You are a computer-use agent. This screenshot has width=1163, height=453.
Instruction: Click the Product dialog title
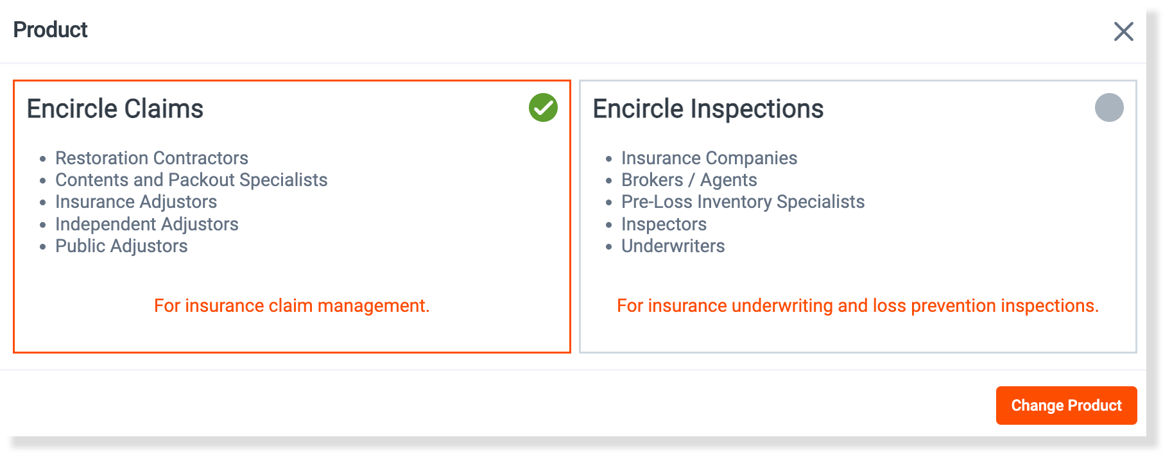(50, 30)
